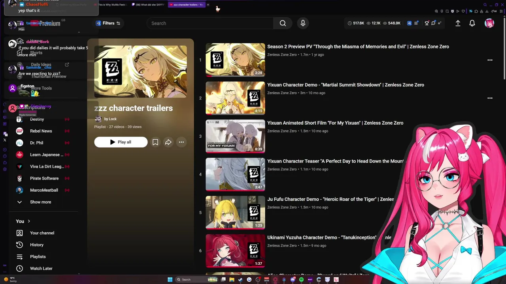Viewport: 506px width, 284px height.
Task: Play Yixuan Animated Short Film thumbnail
Action: coord(235,136)
